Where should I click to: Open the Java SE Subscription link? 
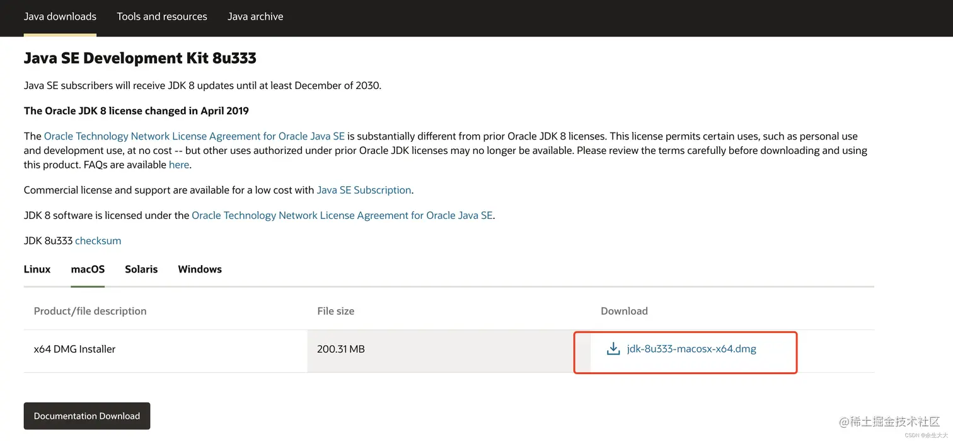(364, 190)
